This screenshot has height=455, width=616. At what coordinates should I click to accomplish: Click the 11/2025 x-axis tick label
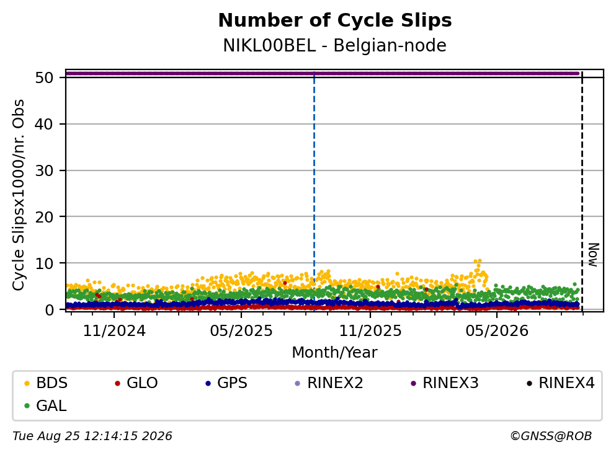370,331
